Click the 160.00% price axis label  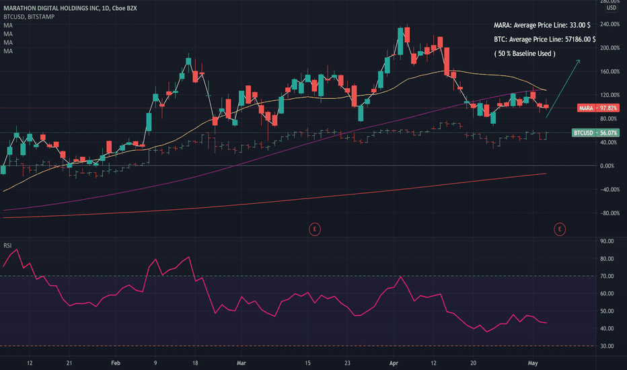point(610,71)
